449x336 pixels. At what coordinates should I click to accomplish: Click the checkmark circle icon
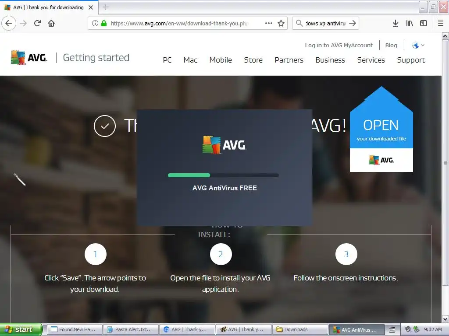(105, 126)
